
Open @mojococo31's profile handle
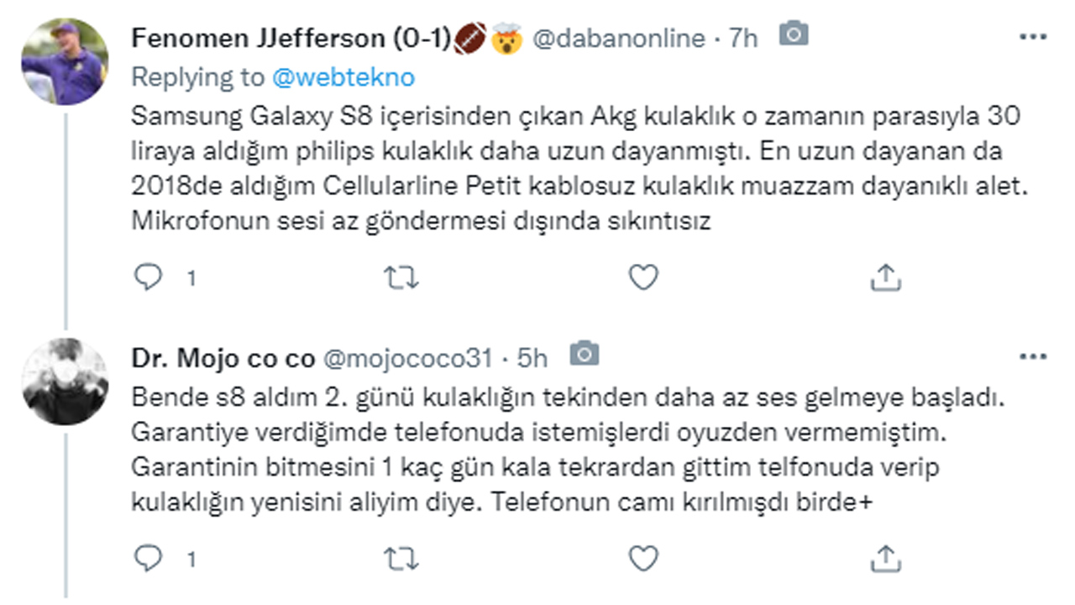[406, 355]
